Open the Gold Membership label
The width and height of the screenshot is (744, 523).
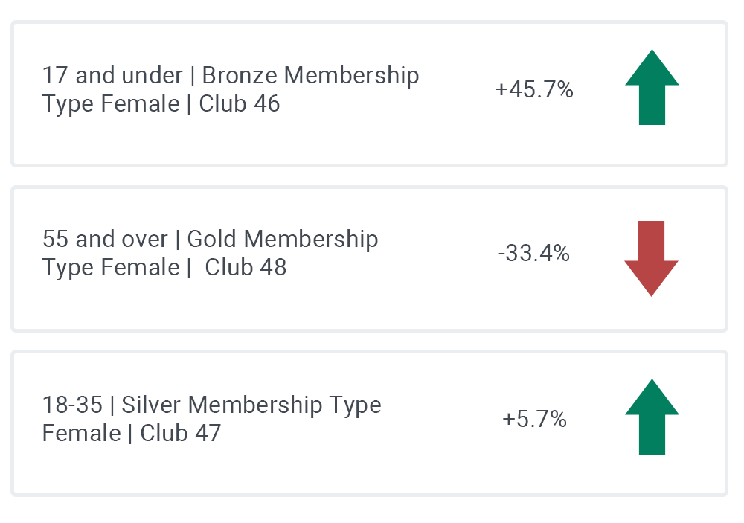pyautogui.click(x=283, y=239)
